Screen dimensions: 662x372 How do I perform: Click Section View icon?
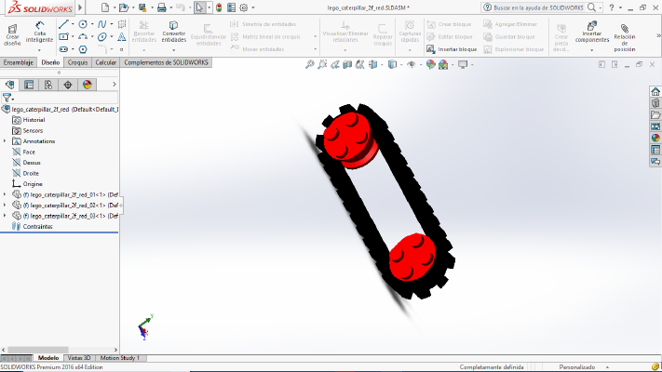(x=347, y=64)
